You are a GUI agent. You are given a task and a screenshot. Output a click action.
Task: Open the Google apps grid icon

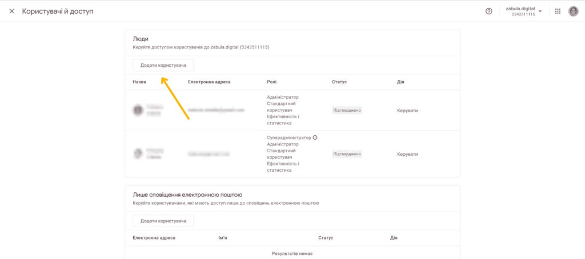click(x=558, y=11)
